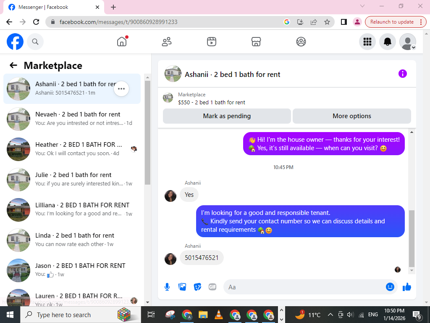Viewport: 430px width, 323px height.
Task: Send a thumbs-up like
Action: [x=407, y=287]
